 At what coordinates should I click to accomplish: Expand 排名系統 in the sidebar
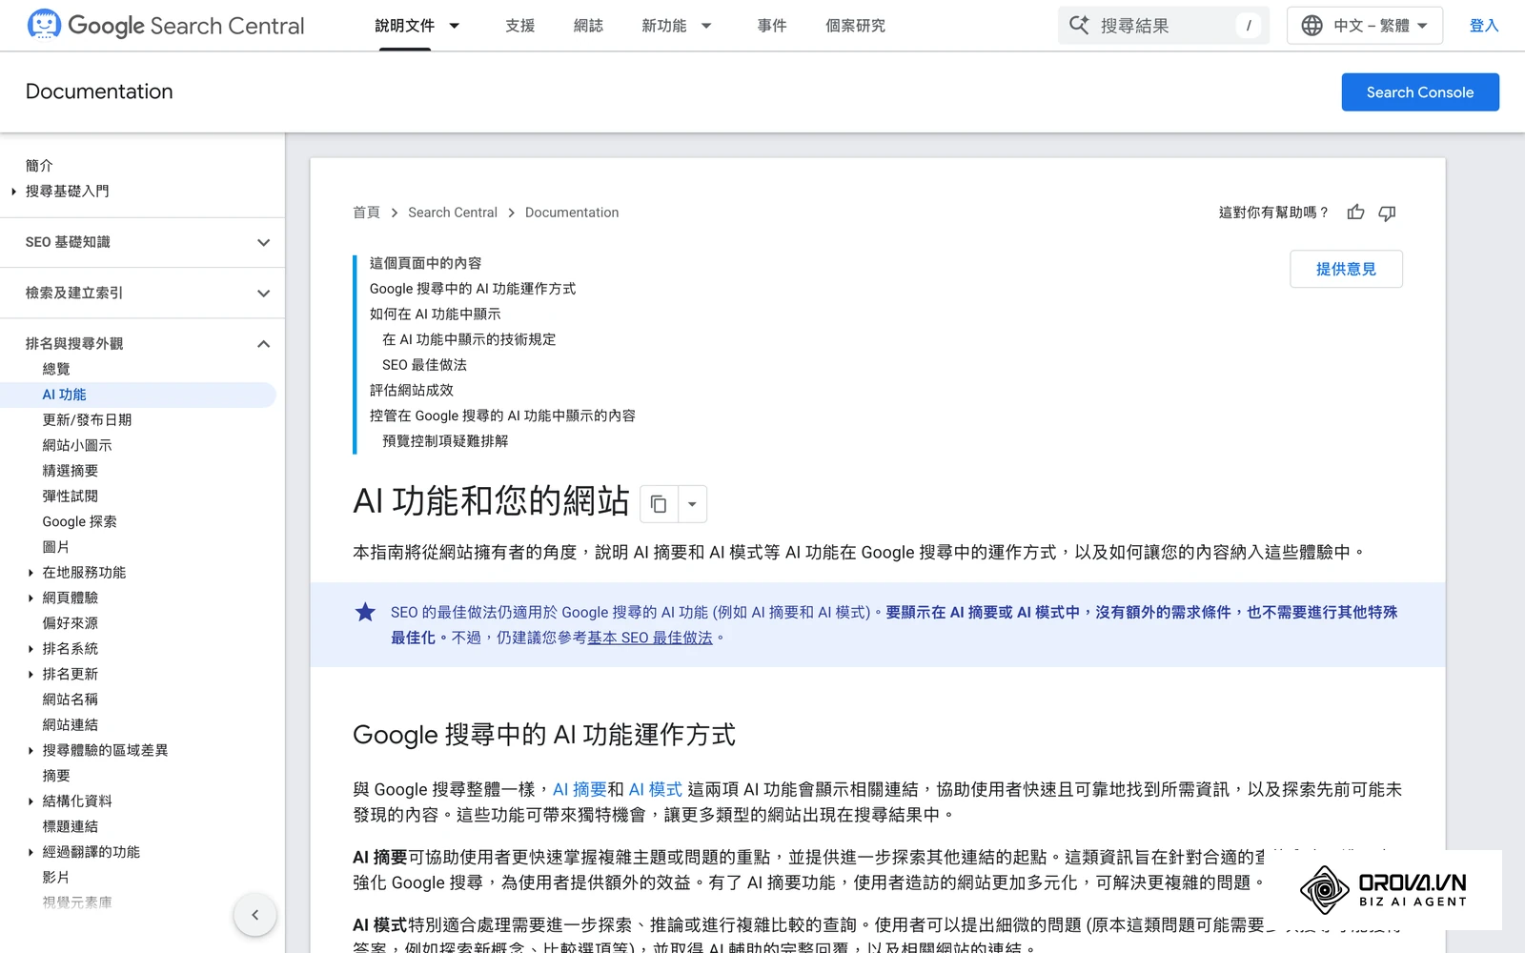(30, 649)
